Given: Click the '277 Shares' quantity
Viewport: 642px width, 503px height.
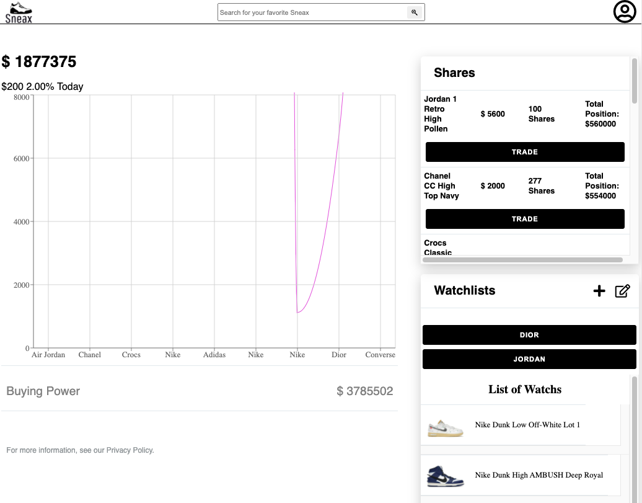Looking at the screenshot, I should [x=541, y=185].
